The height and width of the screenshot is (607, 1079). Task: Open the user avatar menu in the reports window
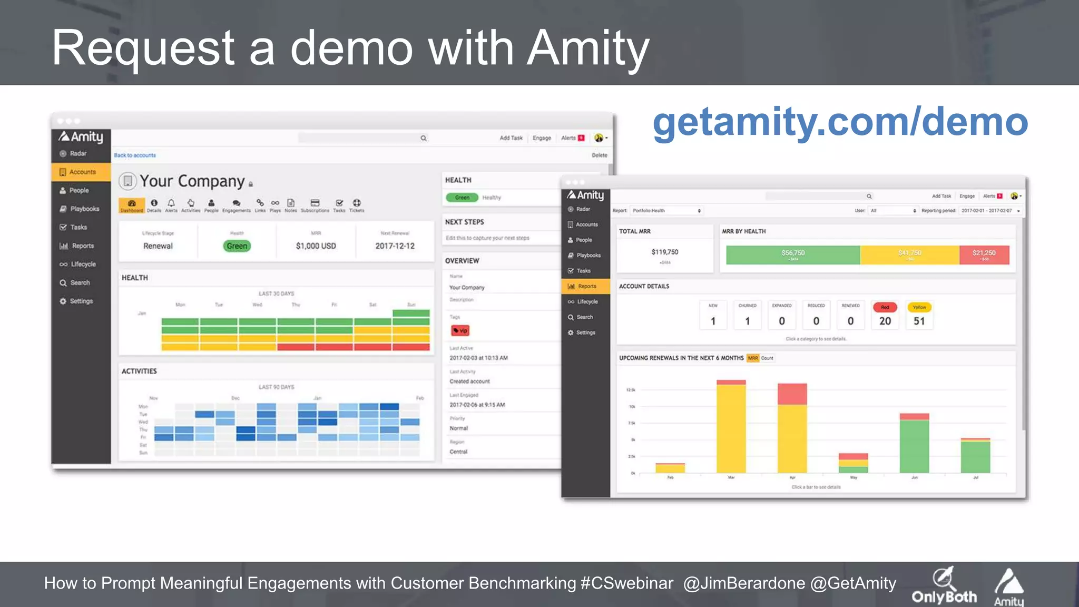pos(1016,196)
